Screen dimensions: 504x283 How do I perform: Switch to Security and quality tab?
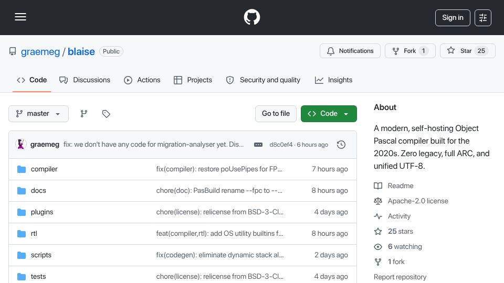tap(263, 80)
